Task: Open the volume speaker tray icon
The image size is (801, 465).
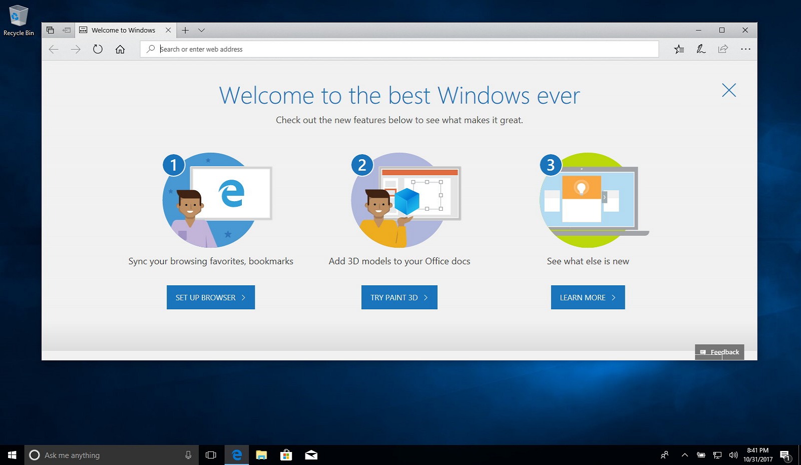Action: [733, 455]
